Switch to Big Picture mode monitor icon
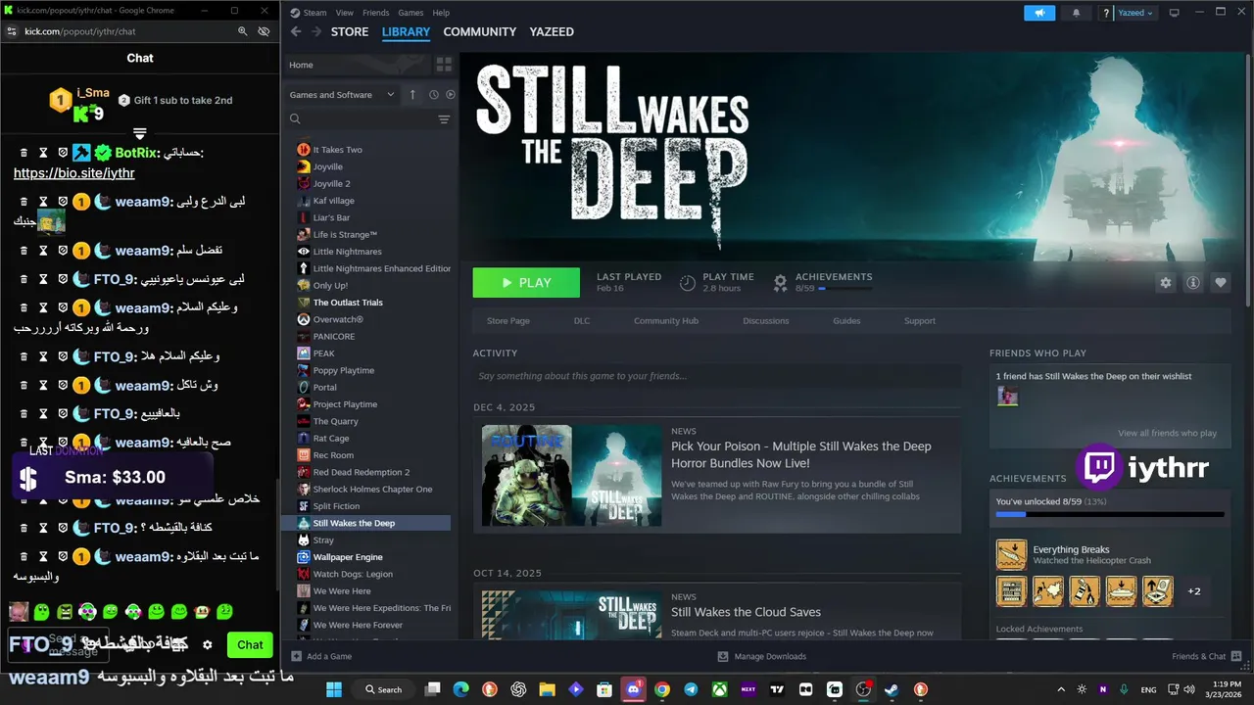Viewport: 1254px width, 705px height. point(1175,13)
